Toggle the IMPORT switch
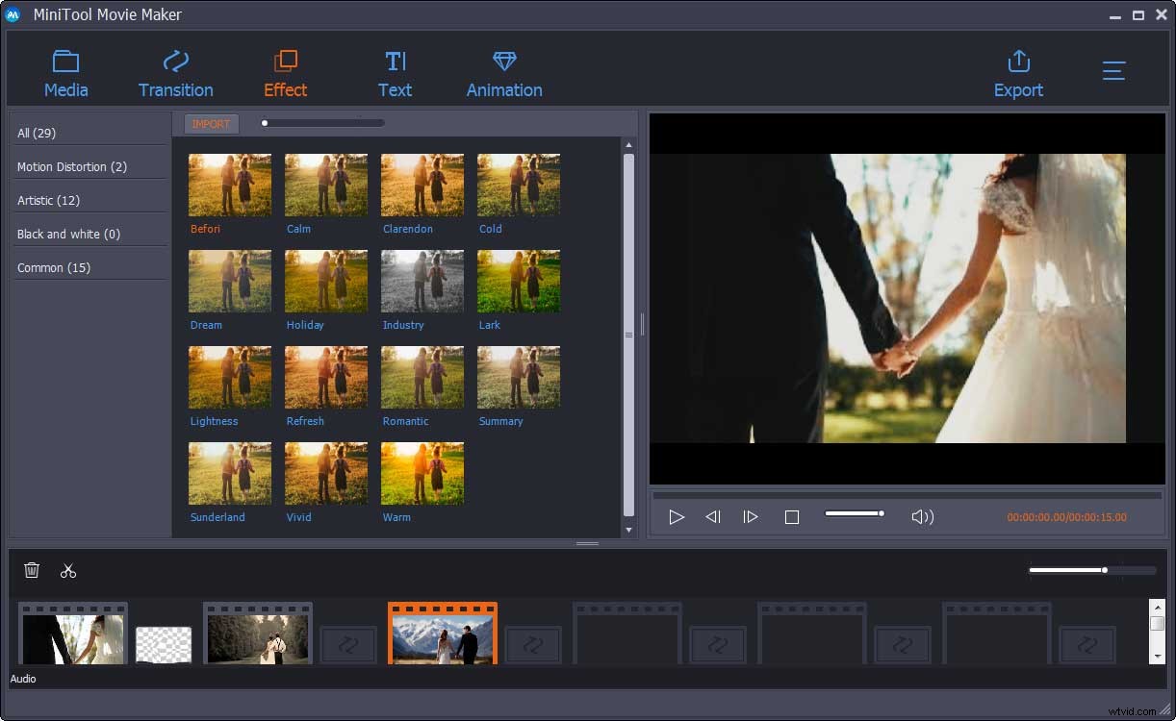Image resolution: width=1176 pixels, height=721 pixels. pos(211,123)
